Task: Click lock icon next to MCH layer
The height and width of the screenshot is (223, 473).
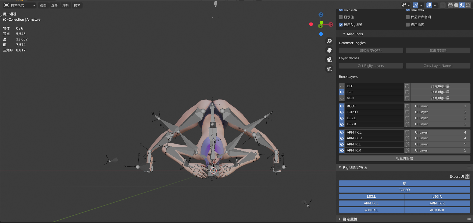Action: click(x=407, y=98)
